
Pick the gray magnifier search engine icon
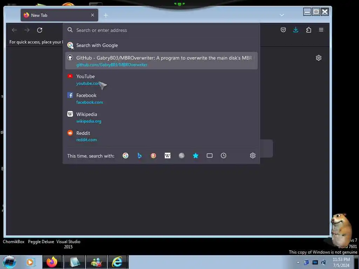tap(182, 156)
